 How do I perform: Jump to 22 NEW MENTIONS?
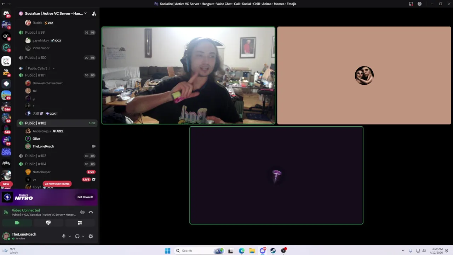click(57, 184)
